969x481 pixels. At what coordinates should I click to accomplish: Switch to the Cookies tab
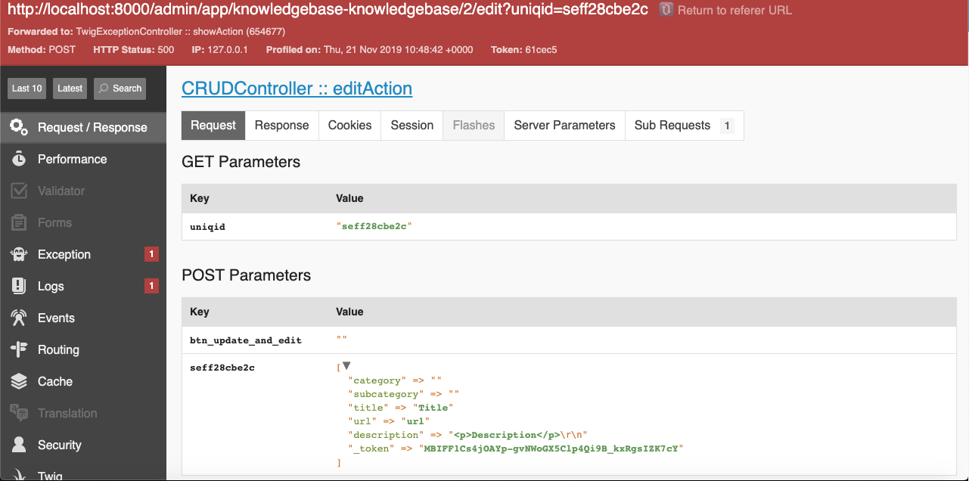[x=349, y=126]
